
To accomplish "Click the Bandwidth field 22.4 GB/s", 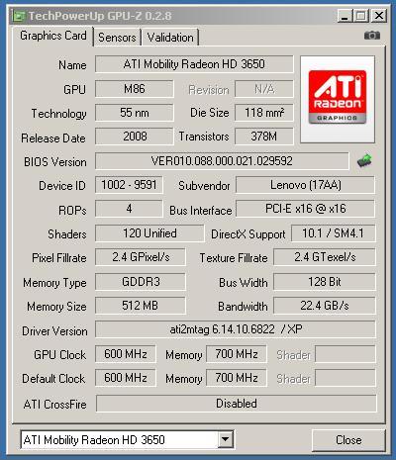I will 325,306.
